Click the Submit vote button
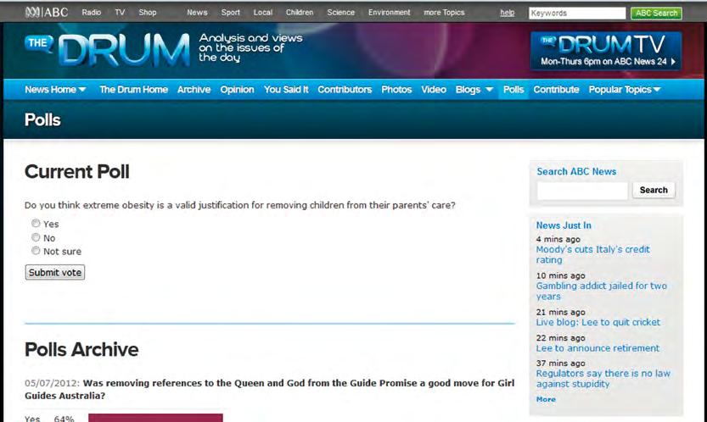Screen dimensions: 707x422 pyautogui.click(x=55, y=273)
